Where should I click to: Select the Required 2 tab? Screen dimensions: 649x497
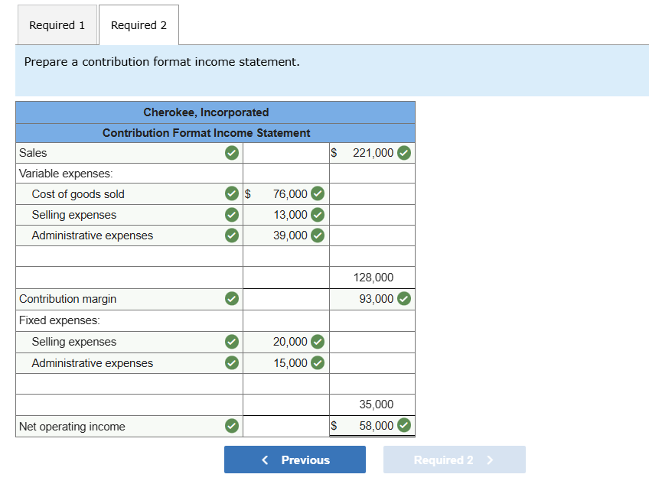(139, 25)
